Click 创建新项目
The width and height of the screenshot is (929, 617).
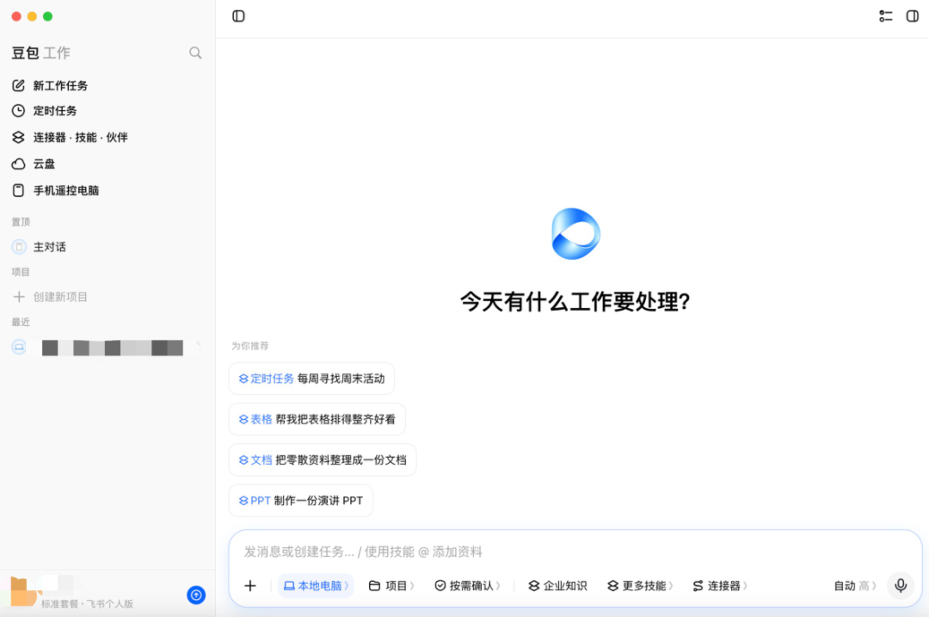coord(50,296)
